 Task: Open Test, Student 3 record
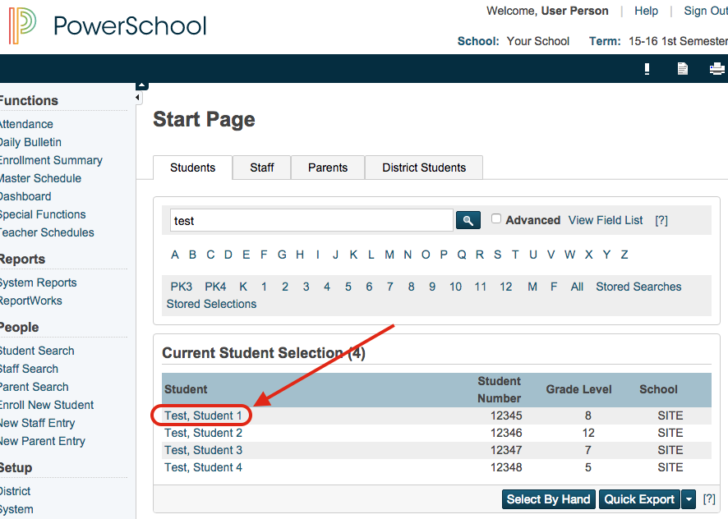click(x=203, y=450)
